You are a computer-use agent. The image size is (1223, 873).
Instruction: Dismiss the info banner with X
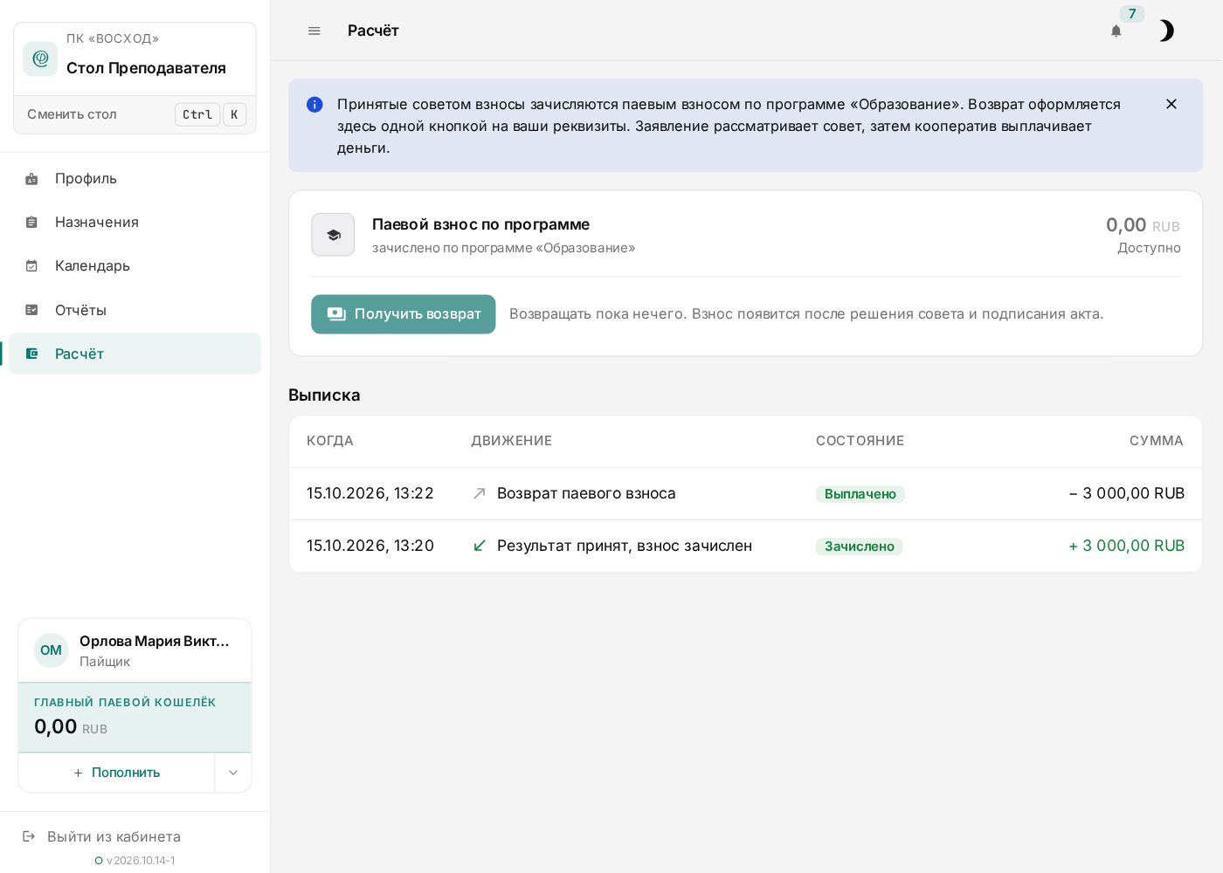1171,104
